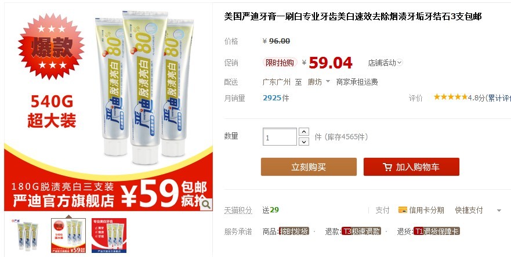
Task: Click the credit card icon beside 信用卡分期
Action: point(403,210)
